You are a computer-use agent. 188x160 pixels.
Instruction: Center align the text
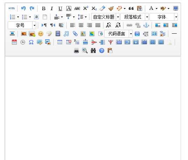(x=81, y=25)
